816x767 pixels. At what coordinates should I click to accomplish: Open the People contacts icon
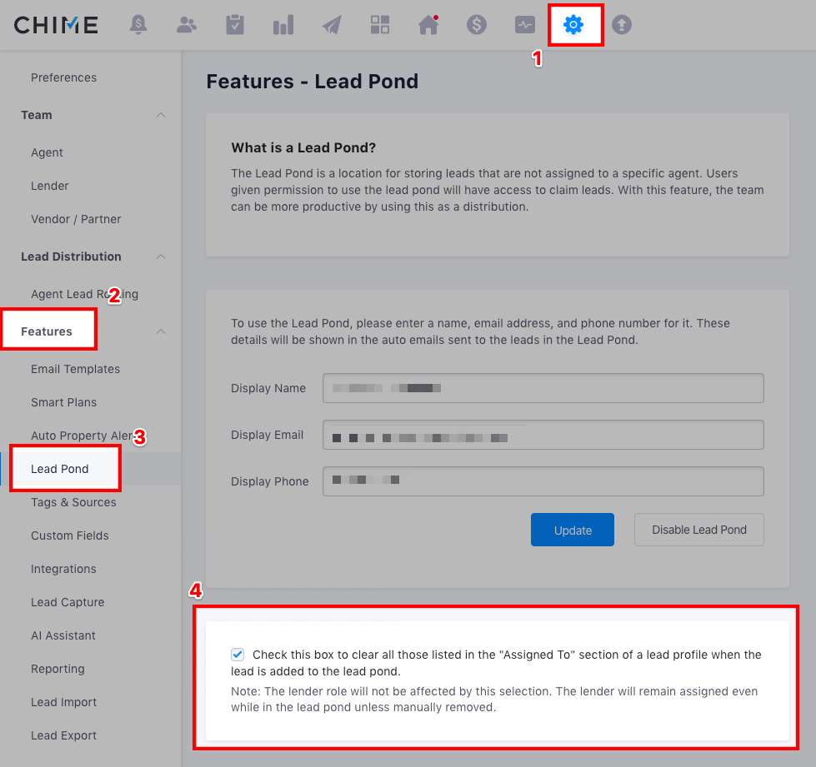[x=187, y=25]
